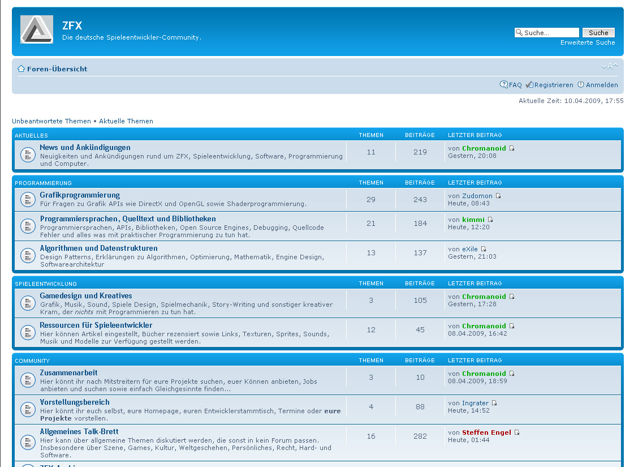Click the latest post icon next to Zudomon
634x467 pixels.
[498, 196]
